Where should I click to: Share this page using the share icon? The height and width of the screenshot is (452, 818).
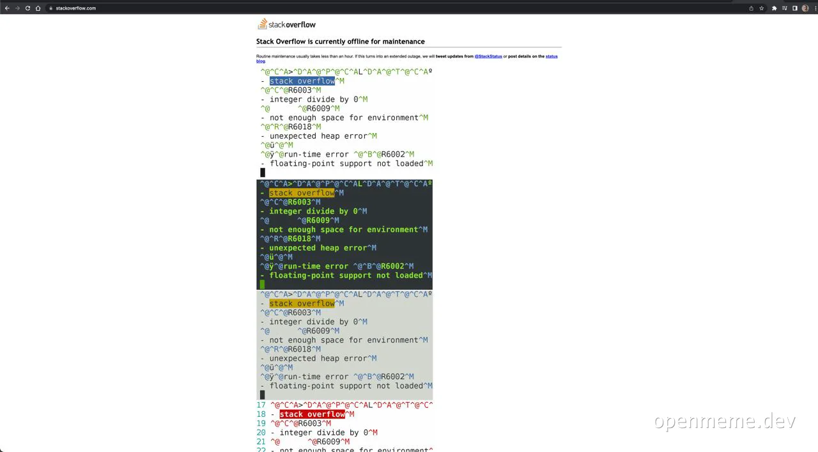751,8
